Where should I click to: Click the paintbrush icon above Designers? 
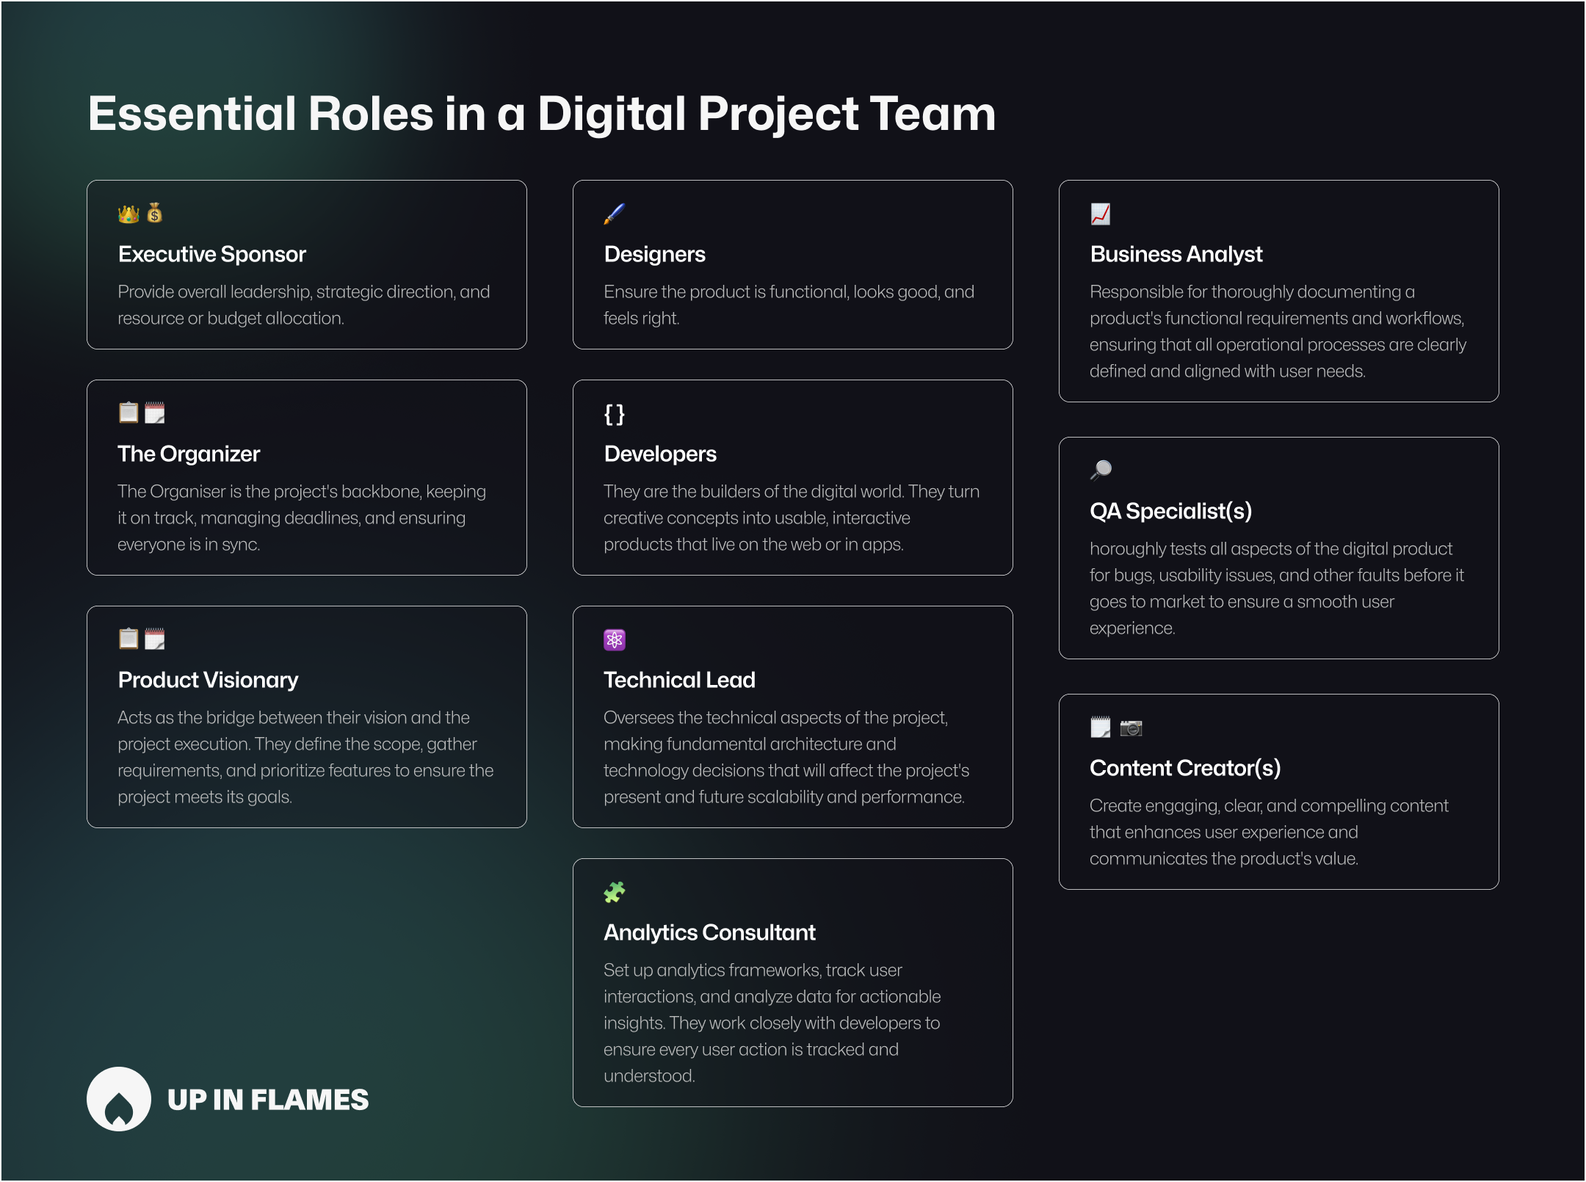[x=615, y=214]
